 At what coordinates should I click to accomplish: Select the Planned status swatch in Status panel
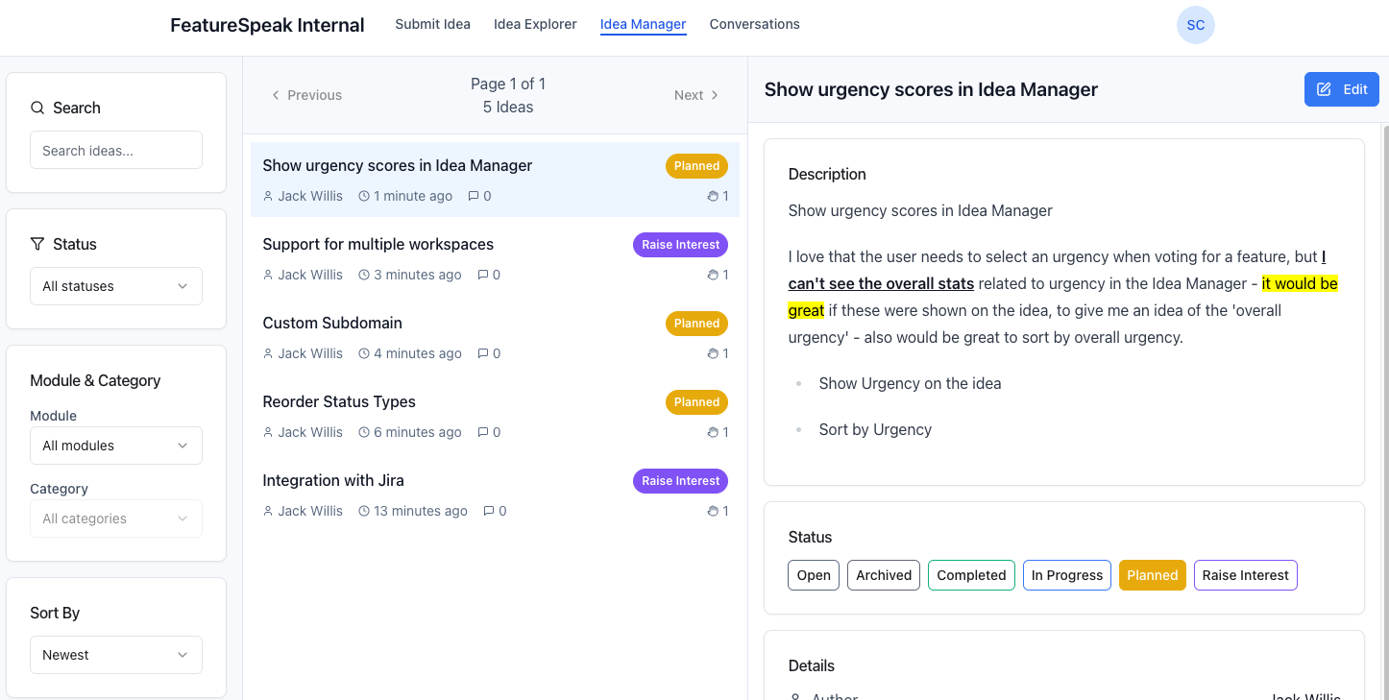point(1152,575)
